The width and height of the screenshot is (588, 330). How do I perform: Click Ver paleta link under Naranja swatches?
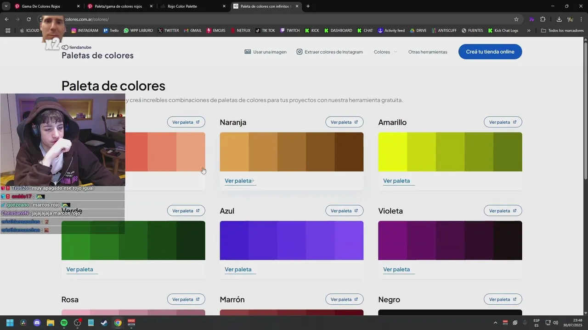pyautogui.click(x=239, y=181)
